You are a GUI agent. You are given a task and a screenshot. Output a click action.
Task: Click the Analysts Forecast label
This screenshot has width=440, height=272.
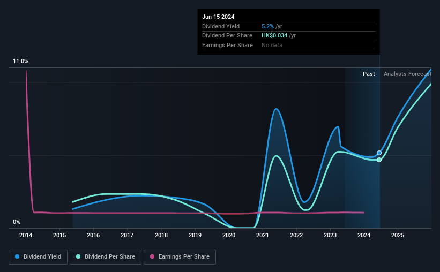[x=407, y=74]
